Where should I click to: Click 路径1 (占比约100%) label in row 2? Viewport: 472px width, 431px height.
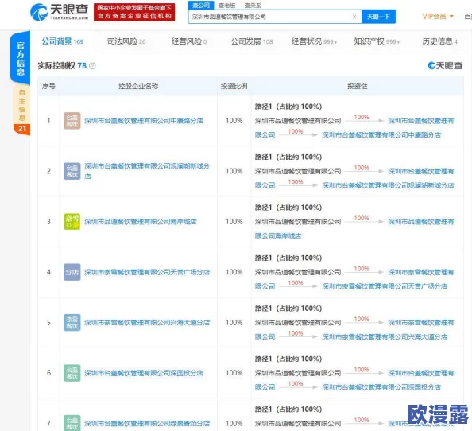[x=288, y=157]
